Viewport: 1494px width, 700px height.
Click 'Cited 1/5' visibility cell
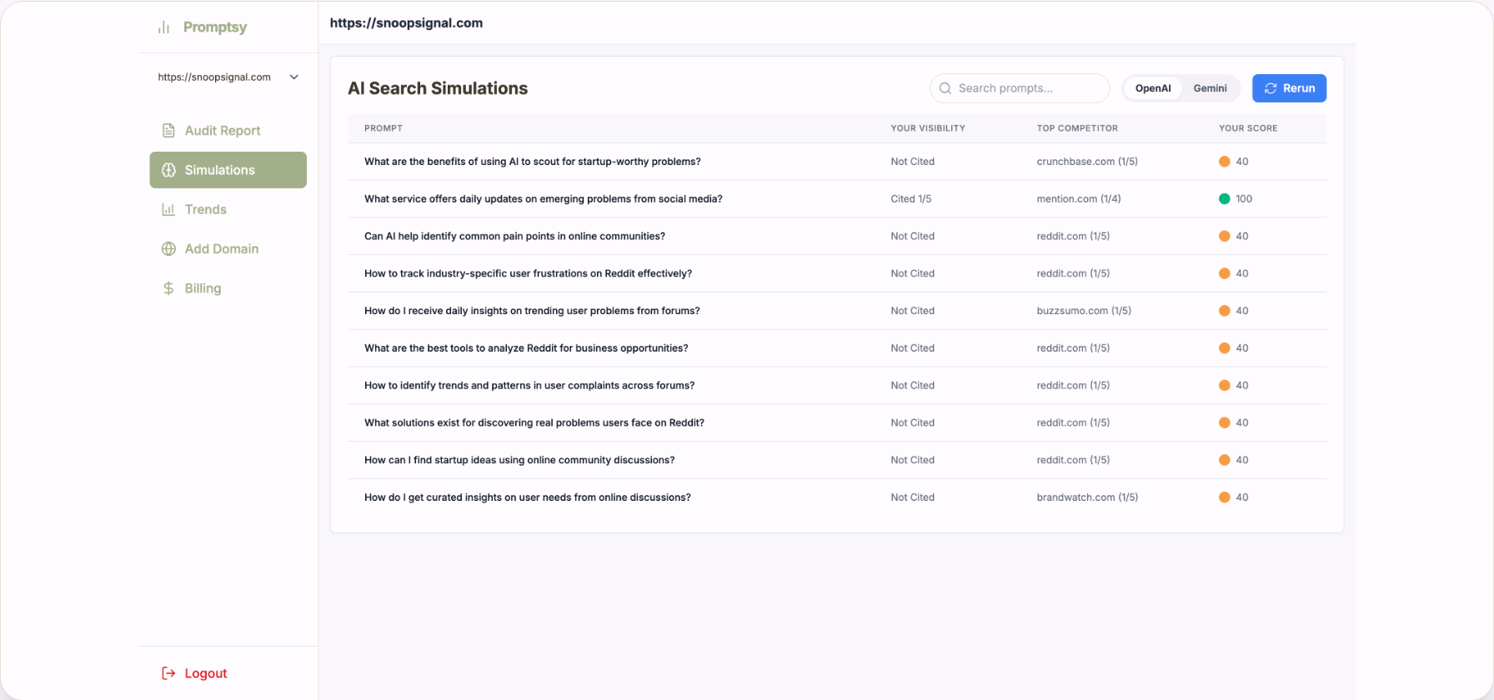pyautogui.click(x=910, y=199)
